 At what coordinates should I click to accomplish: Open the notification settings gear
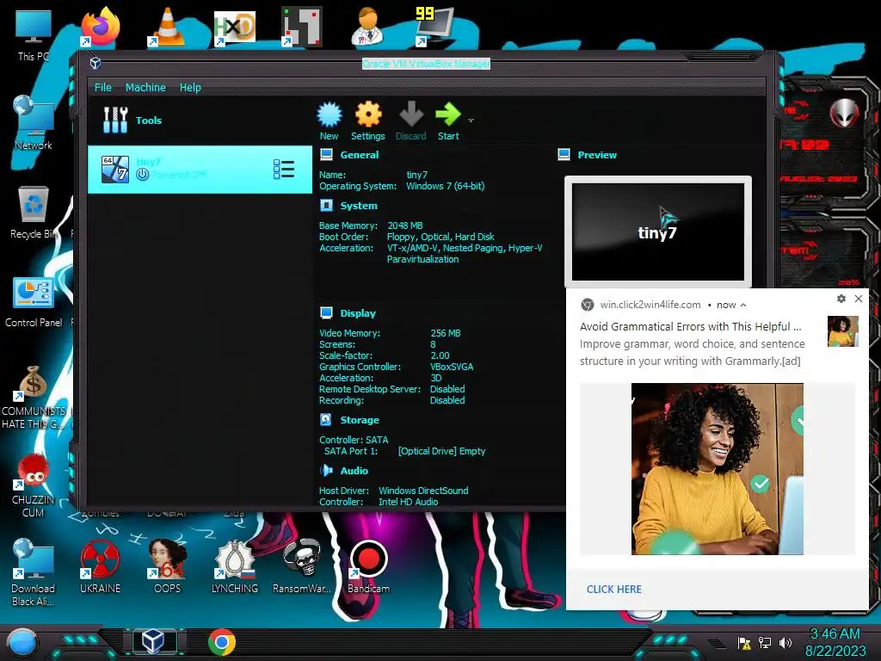tap(841, 299)
